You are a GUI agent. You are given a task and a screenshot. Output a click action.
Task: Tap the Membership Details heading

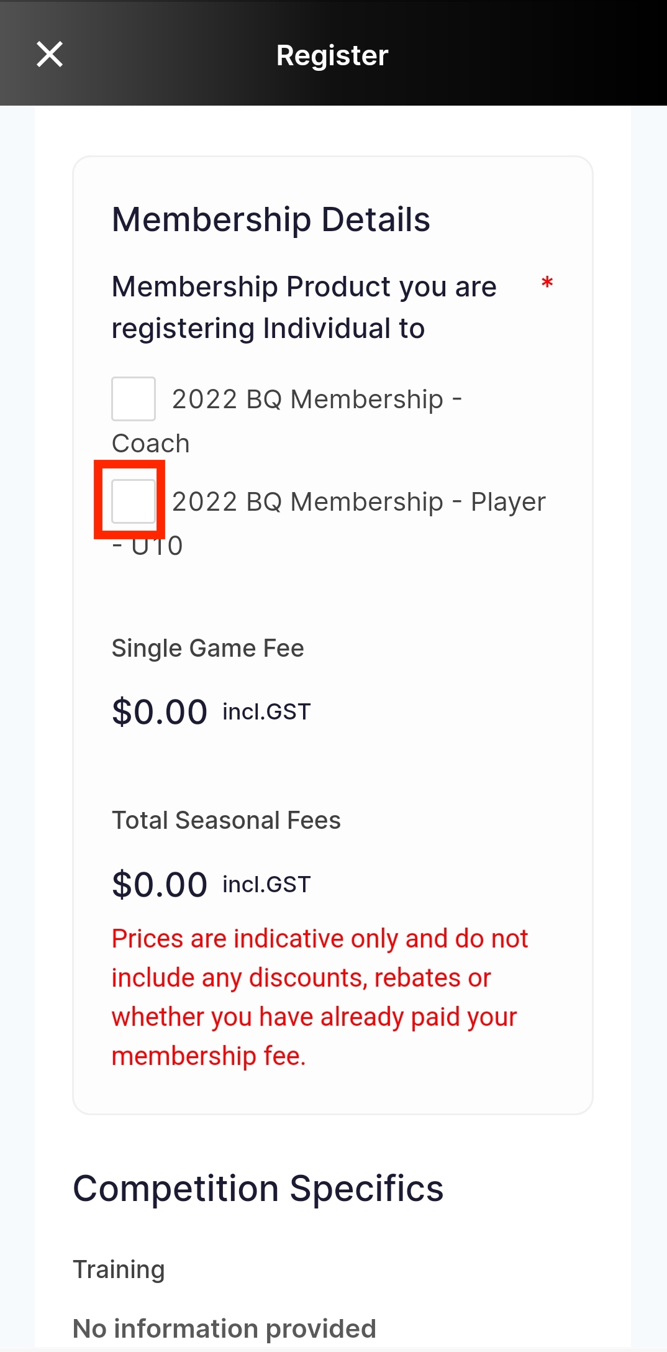(271, 219)
